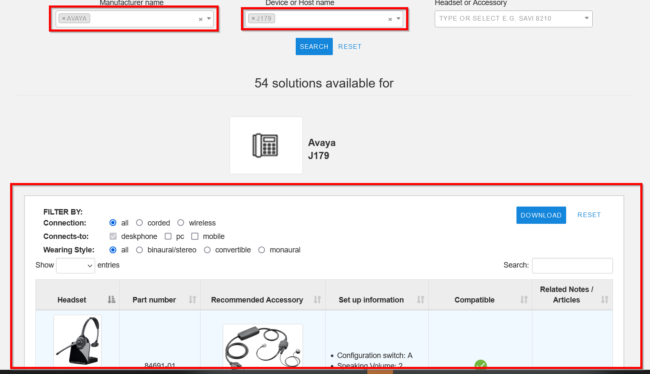Expand the Headset or Accessory dropdown

point(586,19)
